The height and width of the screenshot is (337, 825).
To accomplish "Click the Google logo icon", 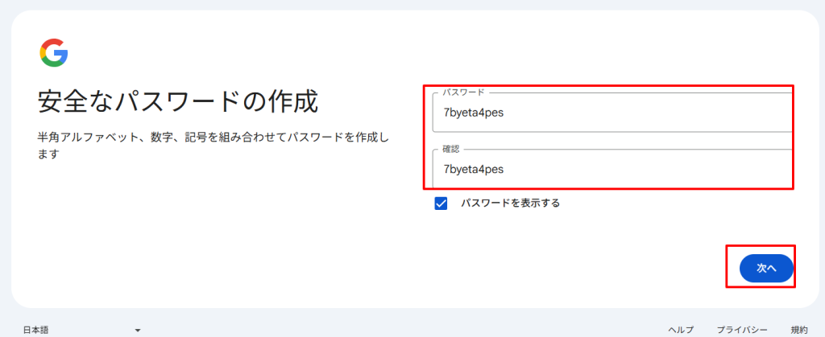I will click(53, 53).
